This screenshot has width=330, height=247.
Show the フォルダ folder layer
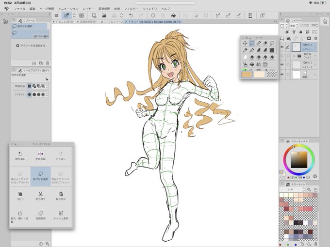pyautogui.click(x=282, y=56)
